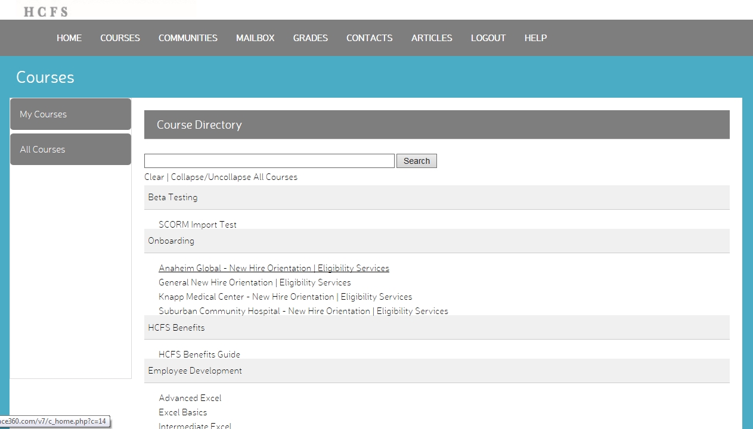The width and height of the screenshot is (753, 429).
Task: Toggle Collapse/Uncollapse All Courses
Action: pos(234,177)
